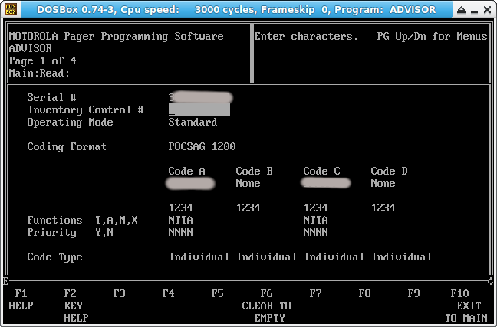Viewport: 497px width, 327px height.
Task: Select the Coding Format value 'POCSAG 1200'
Action: (x=202, y=146)
